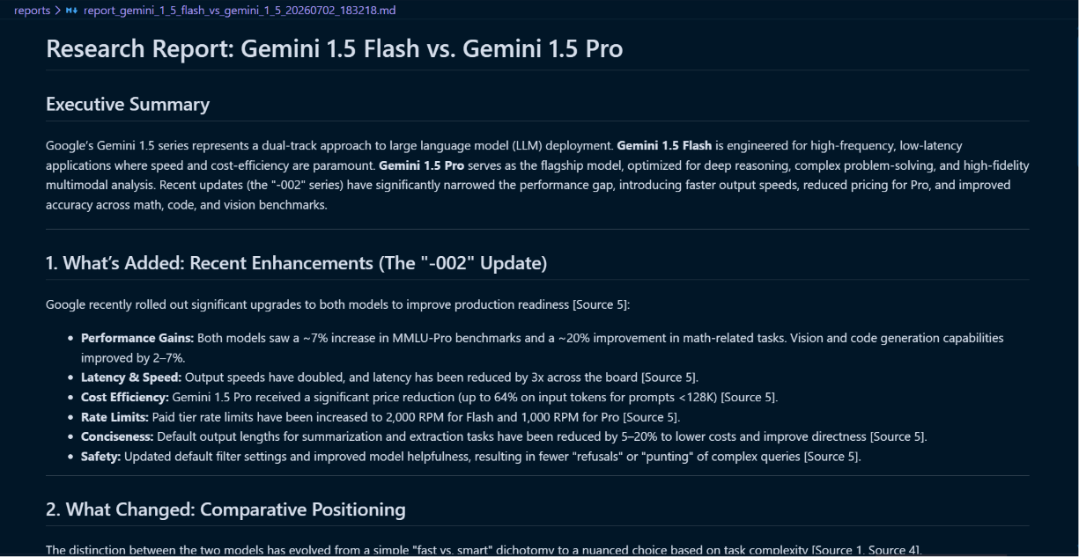The width and height of the screenshot is (1079, 557).
Task: Click the Rate Limits bullet label
Action: coord(115,417)
